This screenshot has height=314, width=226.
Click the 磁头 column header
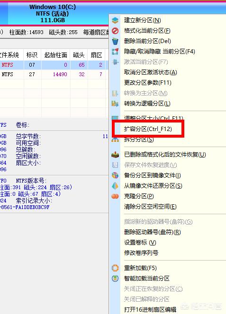point(79,55)
